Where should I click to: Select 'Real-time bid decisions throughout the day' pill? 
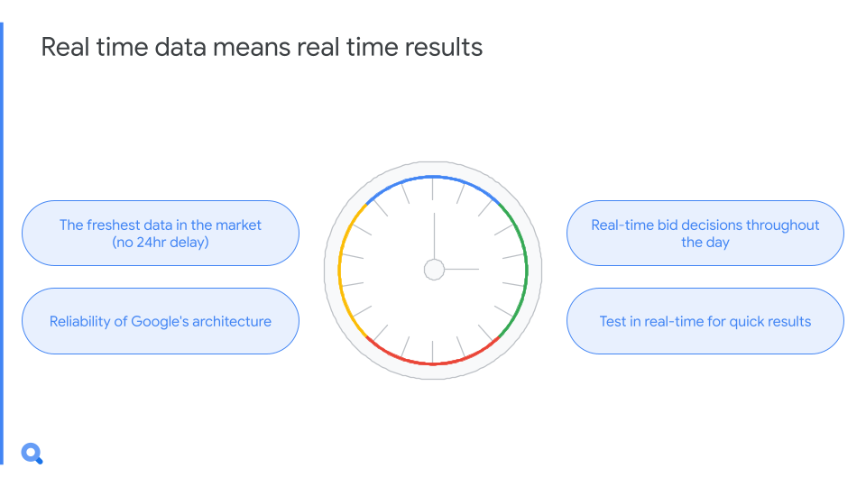tap(705, 233)
